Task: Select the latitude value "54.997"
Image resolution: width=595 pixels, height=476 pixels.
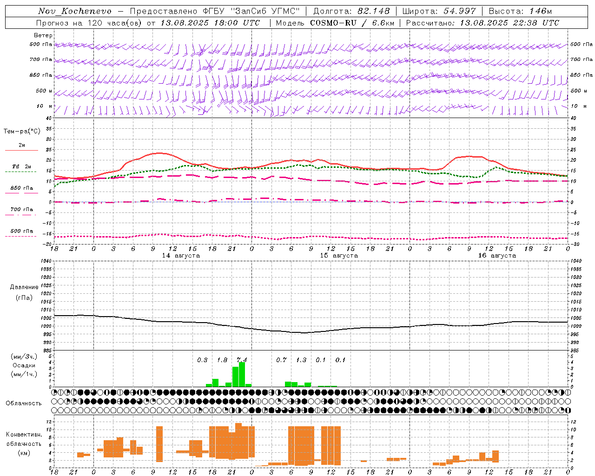Action: pyautogui.click(x=459, y=11)
